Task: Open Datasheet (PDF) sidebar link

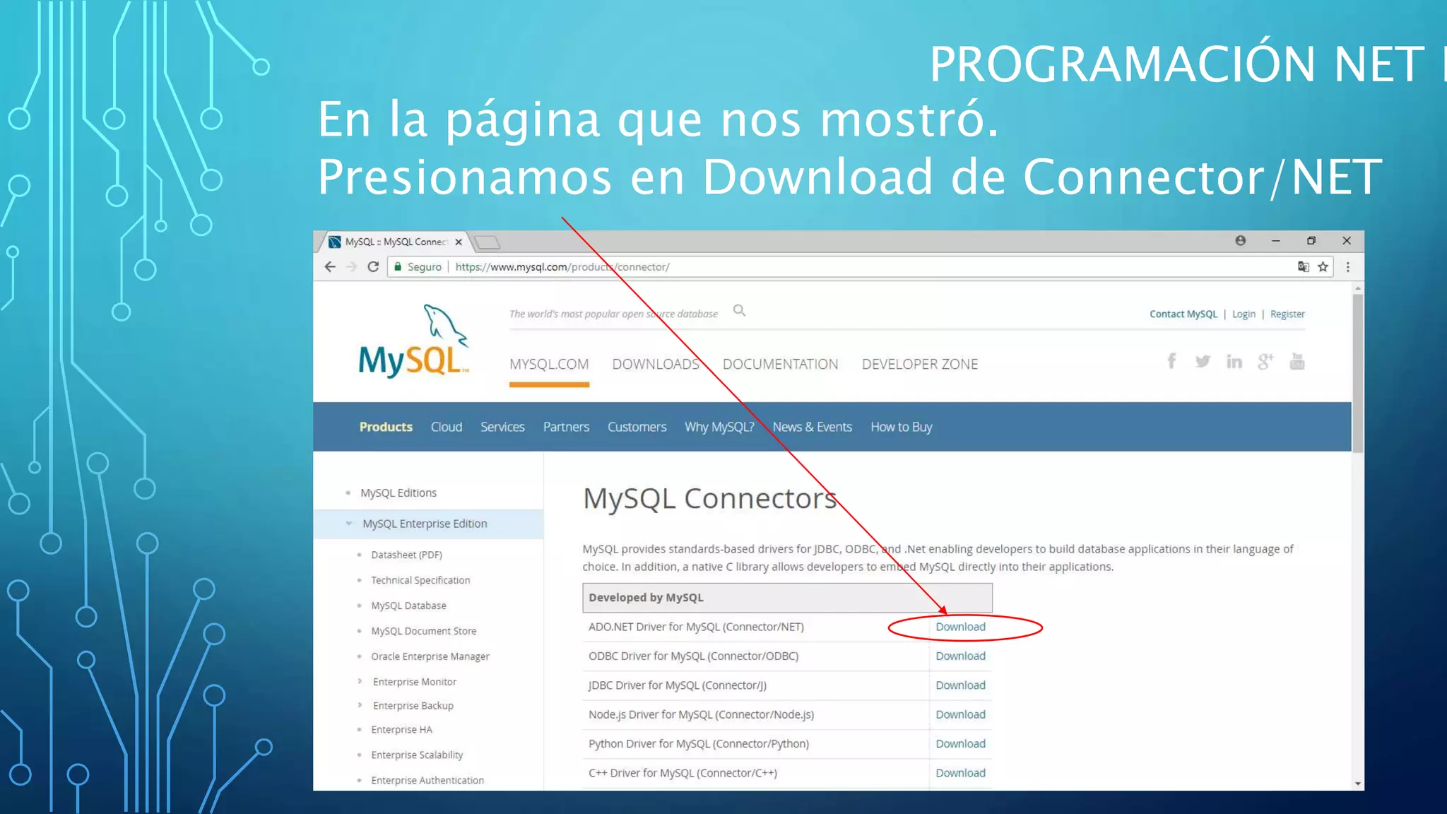Action: (406, 555)
